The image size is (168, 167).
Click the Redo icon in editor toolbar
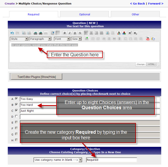point(17,33)
